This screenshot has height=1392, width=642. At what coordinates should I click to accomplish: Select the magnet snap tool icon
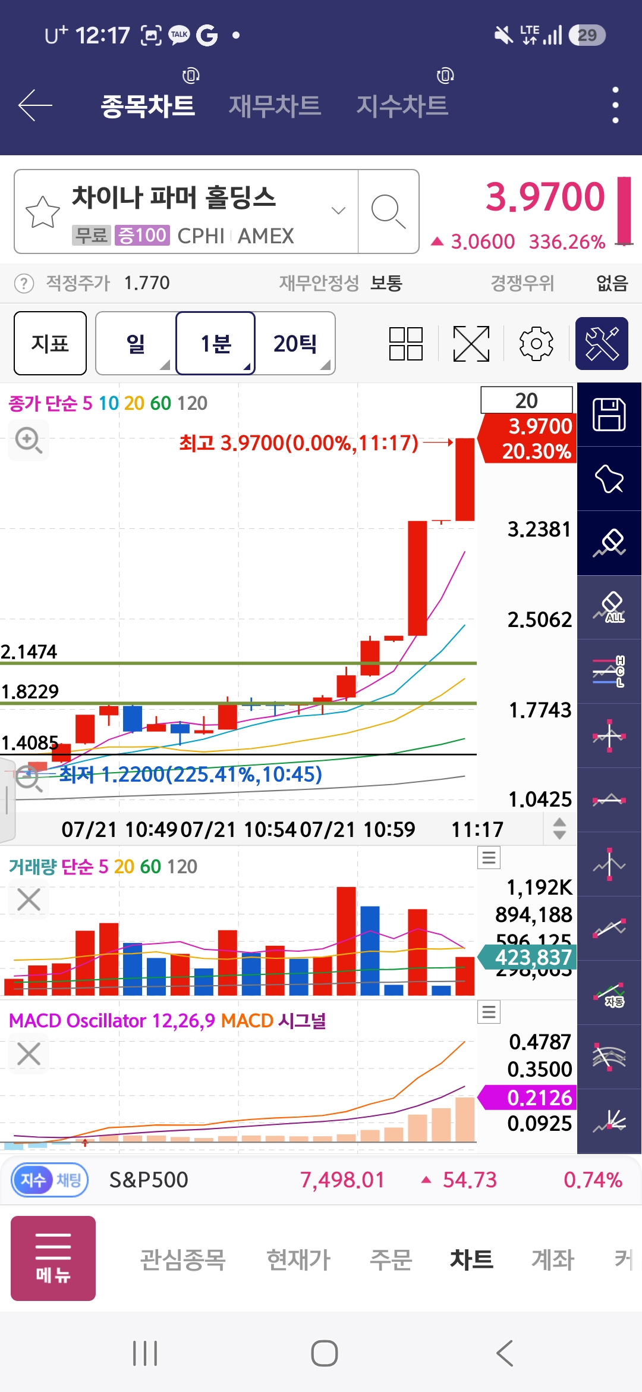(609, 479)
